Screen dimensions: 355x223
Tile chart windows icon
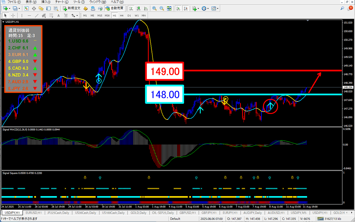pyautogui.click(x=169, y=8)
